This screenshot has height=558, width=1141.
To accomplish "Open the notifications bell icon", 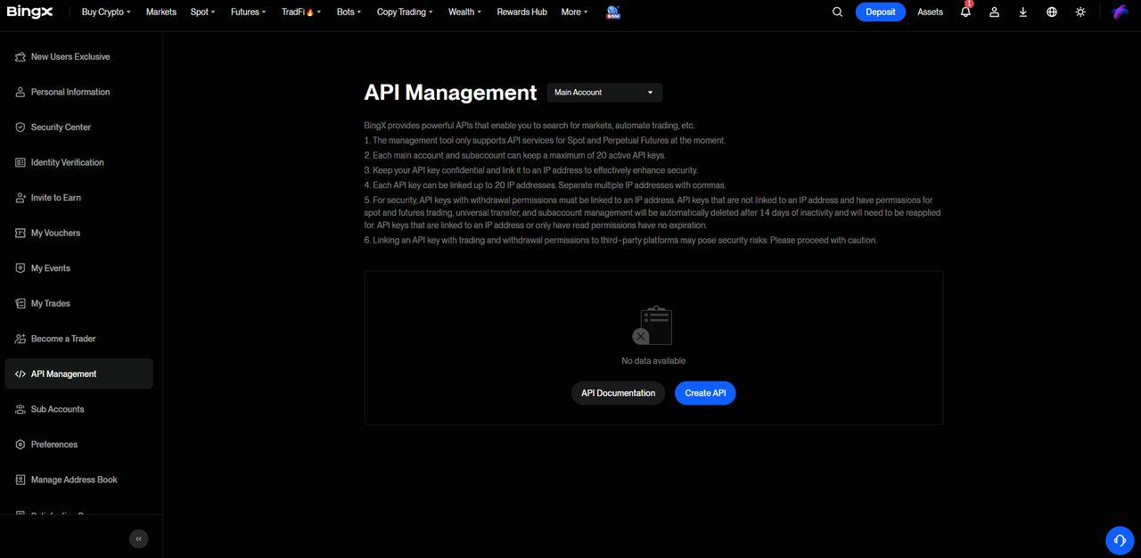I will (x=965, y=12).
